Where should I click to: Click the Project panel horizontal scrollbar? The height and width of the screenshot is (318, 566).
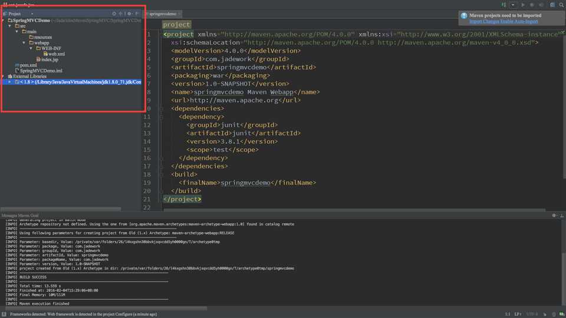coord(61,209)
